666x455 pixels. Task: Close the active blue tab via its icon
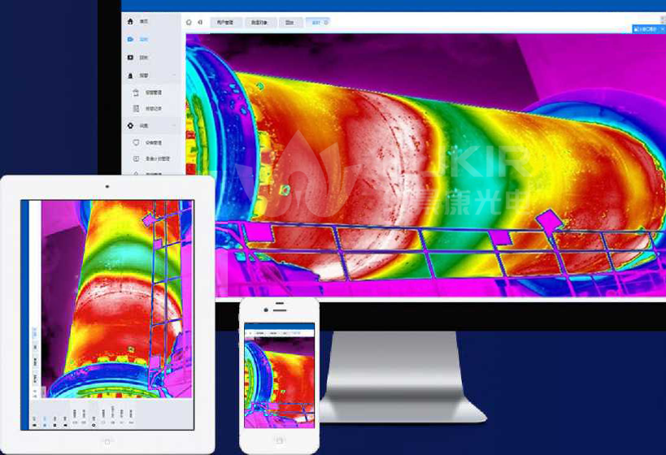326,23
